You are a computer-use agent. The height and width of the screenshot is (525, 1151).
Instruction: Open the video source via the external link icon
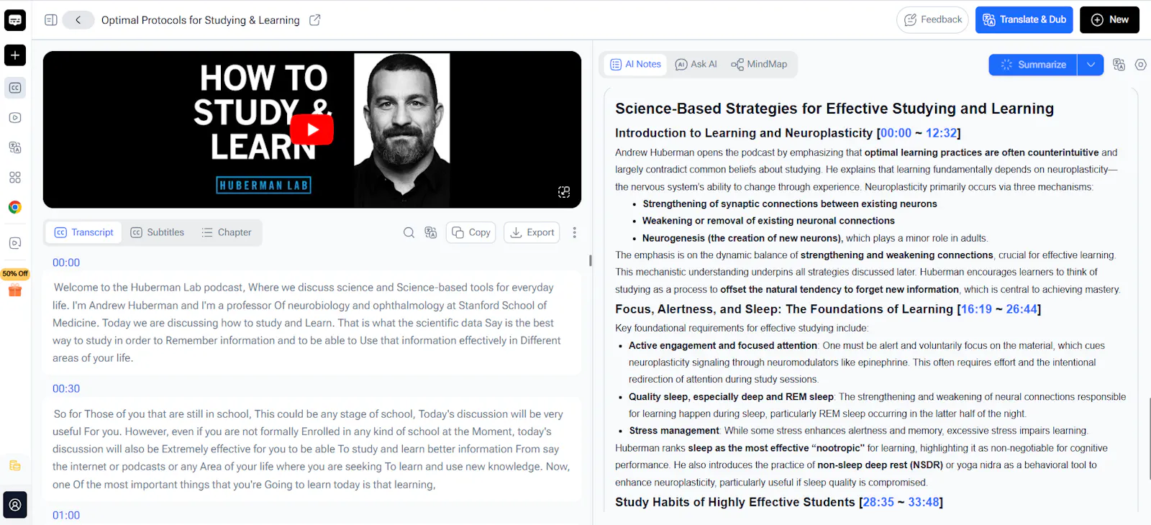(315, 20)
